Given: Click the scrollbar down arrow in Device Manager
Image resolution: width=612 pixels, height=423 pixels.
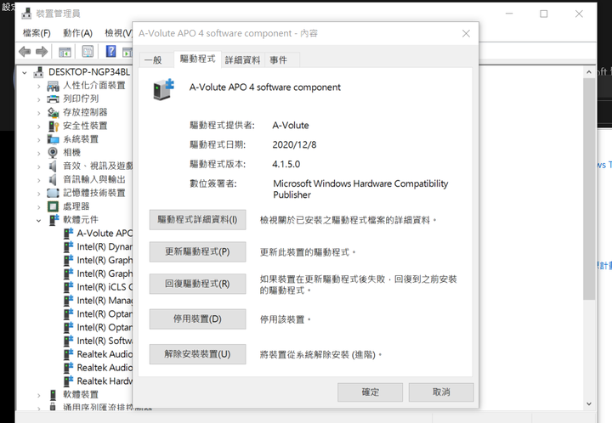Looking at the screenshot, I should 588,404.
